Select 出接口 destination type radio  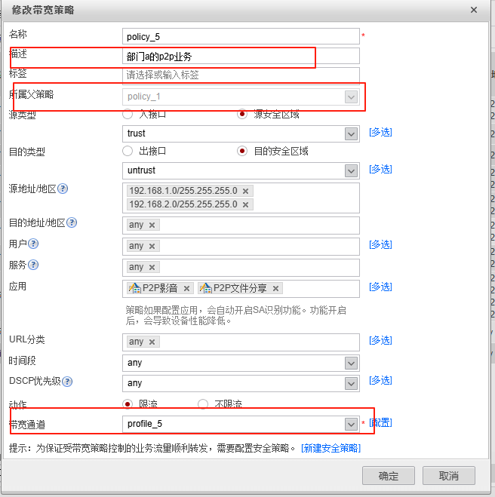coord(128,151)
